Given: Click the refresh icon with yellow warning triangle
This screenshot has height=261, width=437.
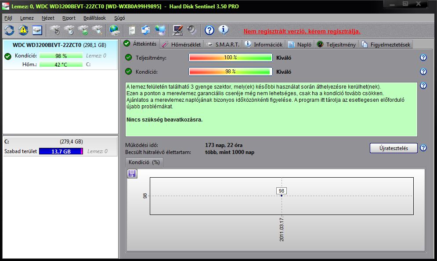Looking at the screenshot, I should tap(23, 30).
